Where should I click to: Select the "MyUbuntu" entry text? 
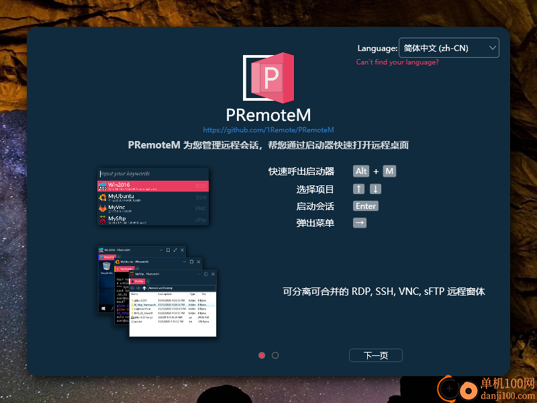coord(121,196)
